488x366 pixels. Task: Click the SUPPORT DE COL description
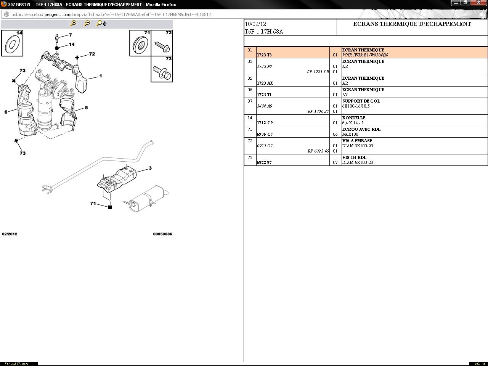point(361,101)
